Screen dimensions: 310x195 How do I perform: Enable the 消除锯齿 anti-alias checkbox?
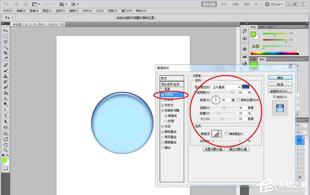click(226, 134)
